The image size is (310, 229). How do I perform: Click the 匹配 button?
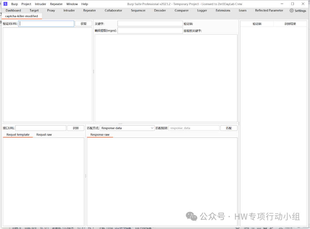click(x=229, y=128)
